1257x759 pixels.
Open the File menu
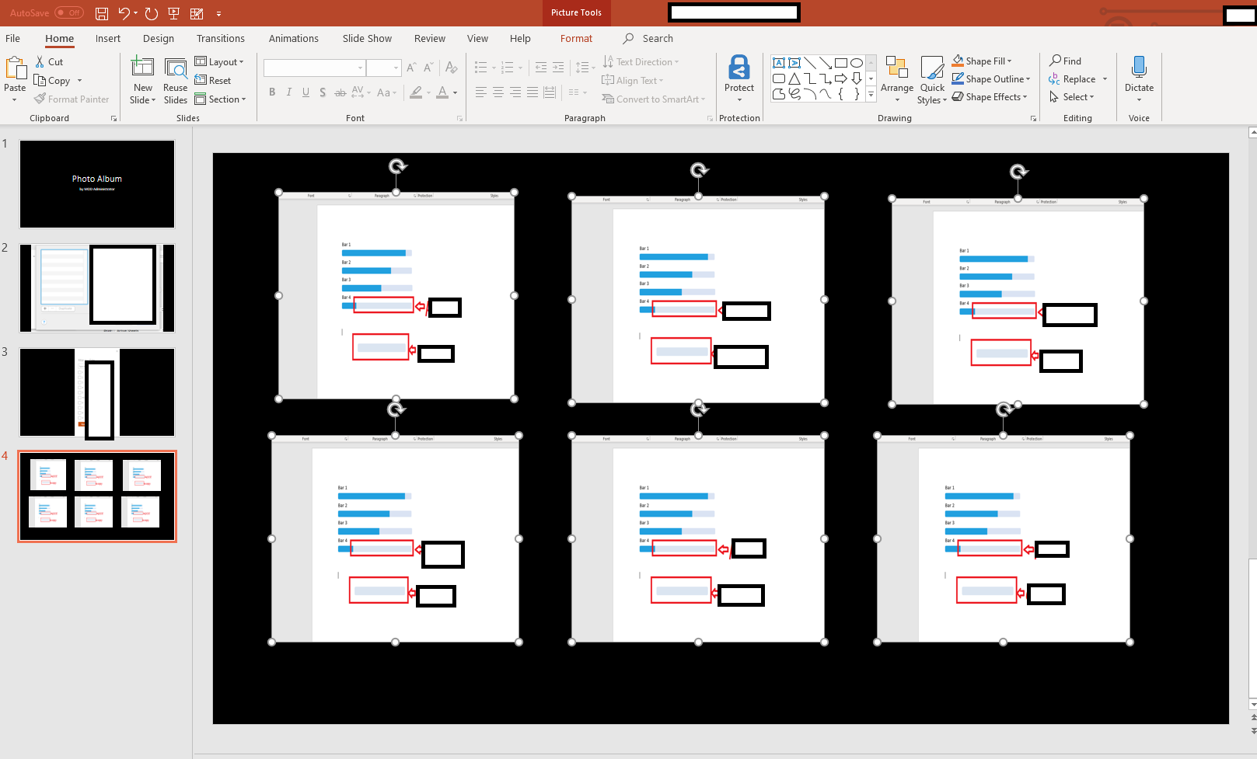[x=12, y=38]
